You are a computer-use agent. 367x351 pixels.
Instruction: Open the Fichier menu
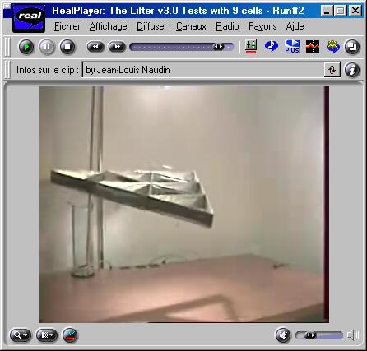click(67, 26)
